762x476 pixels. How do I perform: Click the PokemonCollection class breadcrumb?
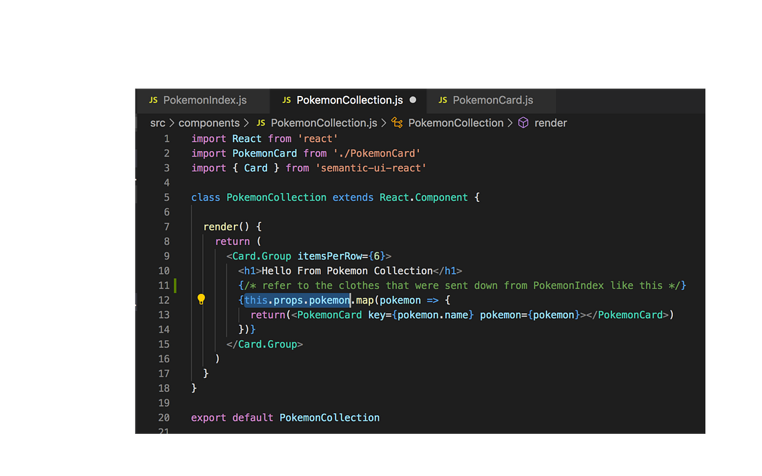click(456, 123)
